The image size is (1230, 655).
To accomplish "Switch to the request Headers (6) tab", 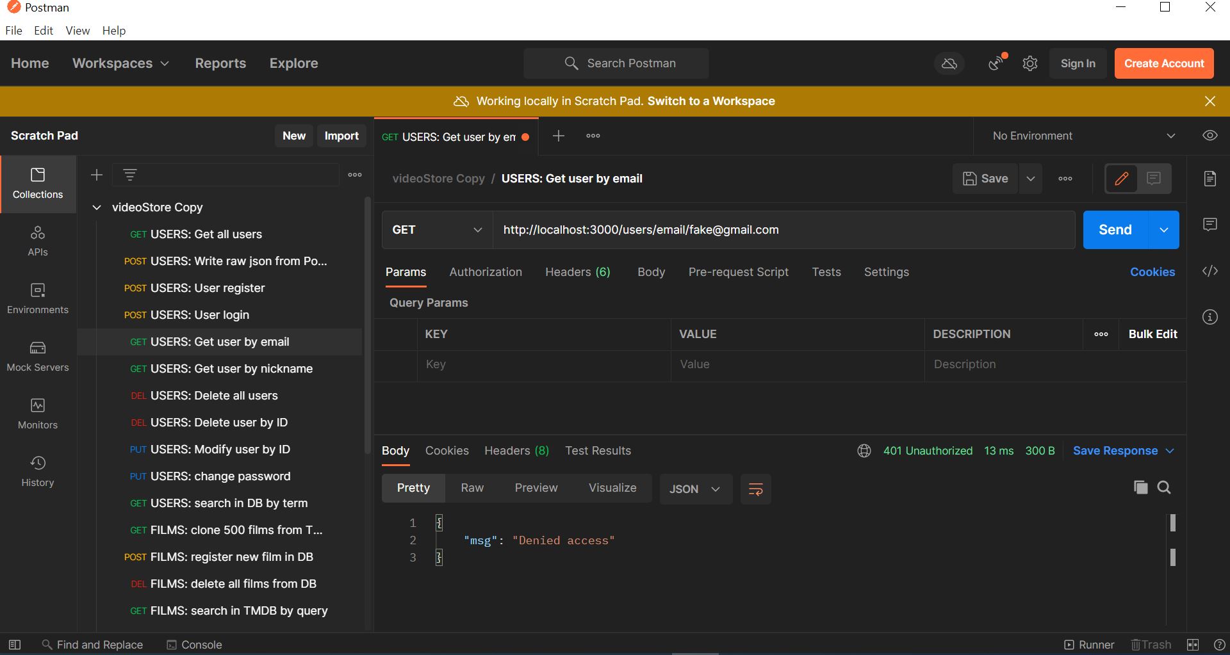I will [x=578, y=272].
